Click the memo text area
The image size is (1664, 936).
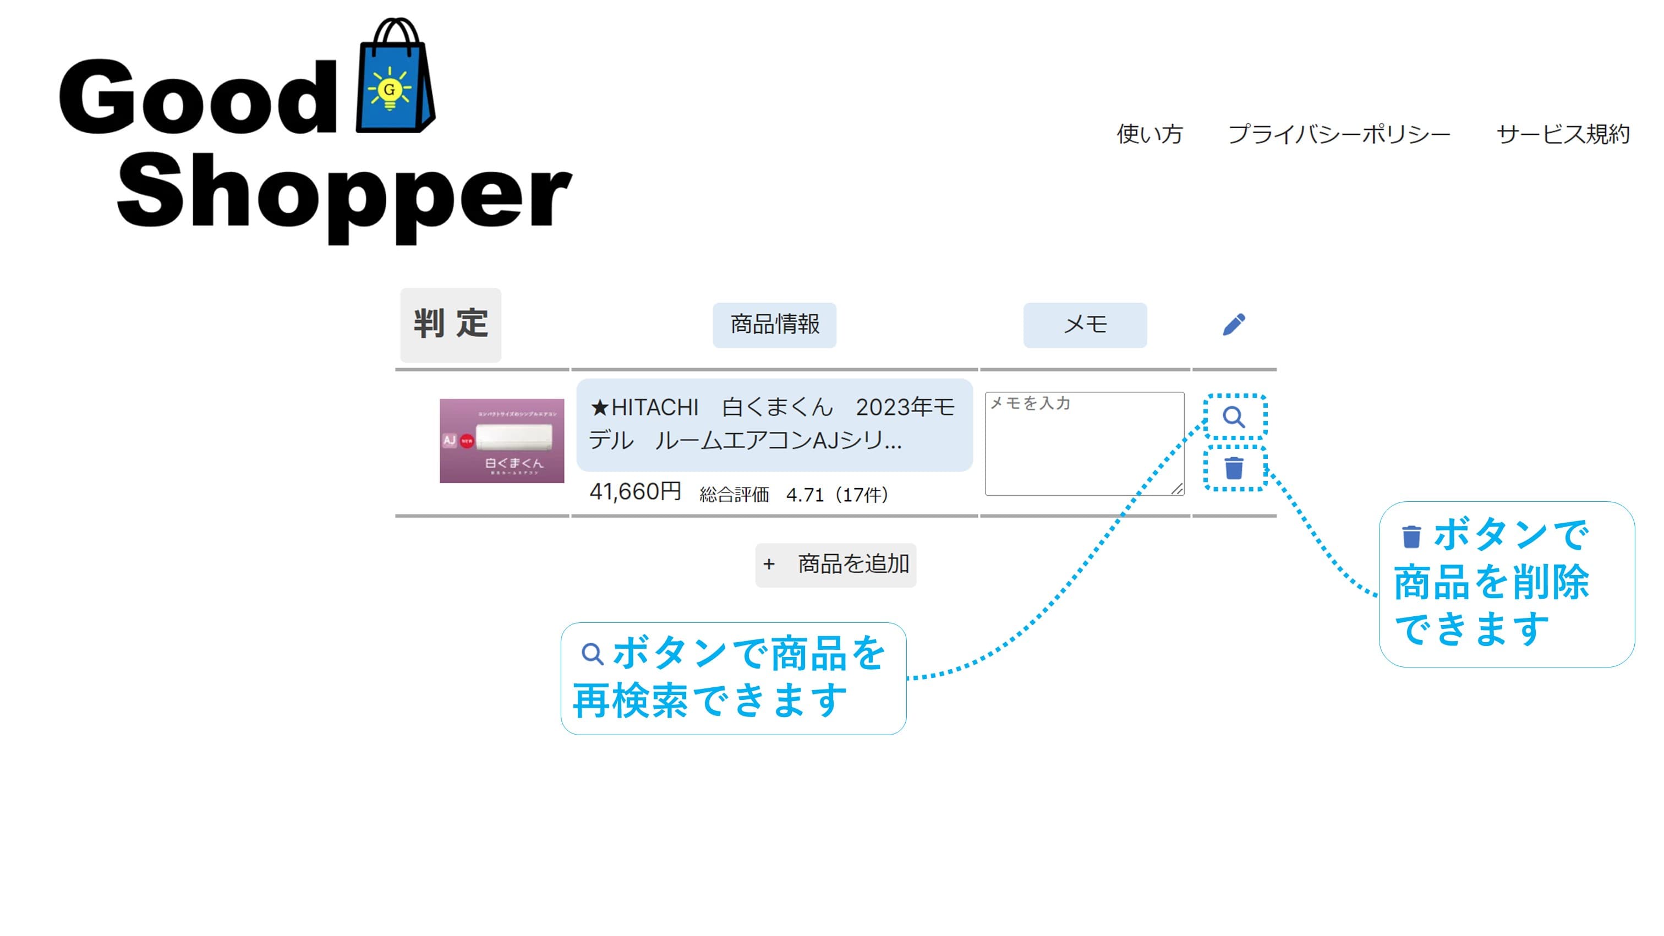[1085, 444]
